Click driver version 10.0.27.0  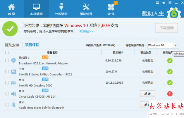coord(111,72)
